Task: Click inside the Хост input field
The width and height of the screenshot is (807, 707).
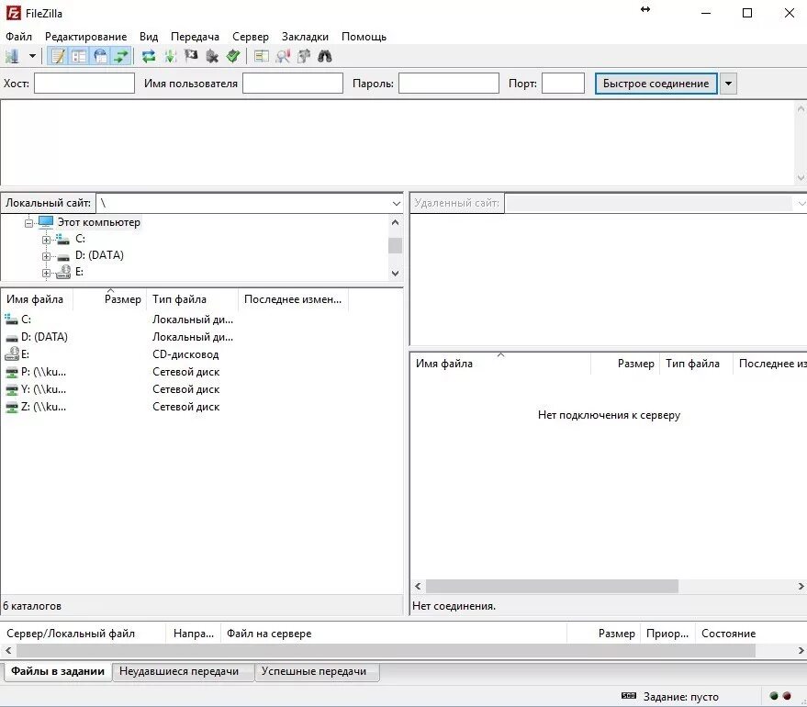Action: tap(84, 83)
